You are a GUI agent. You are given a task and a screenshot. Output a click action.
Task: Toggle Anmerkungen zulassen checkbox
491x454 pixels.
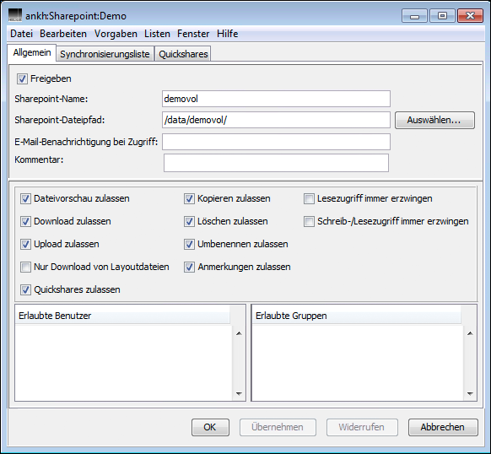[189, 267]
